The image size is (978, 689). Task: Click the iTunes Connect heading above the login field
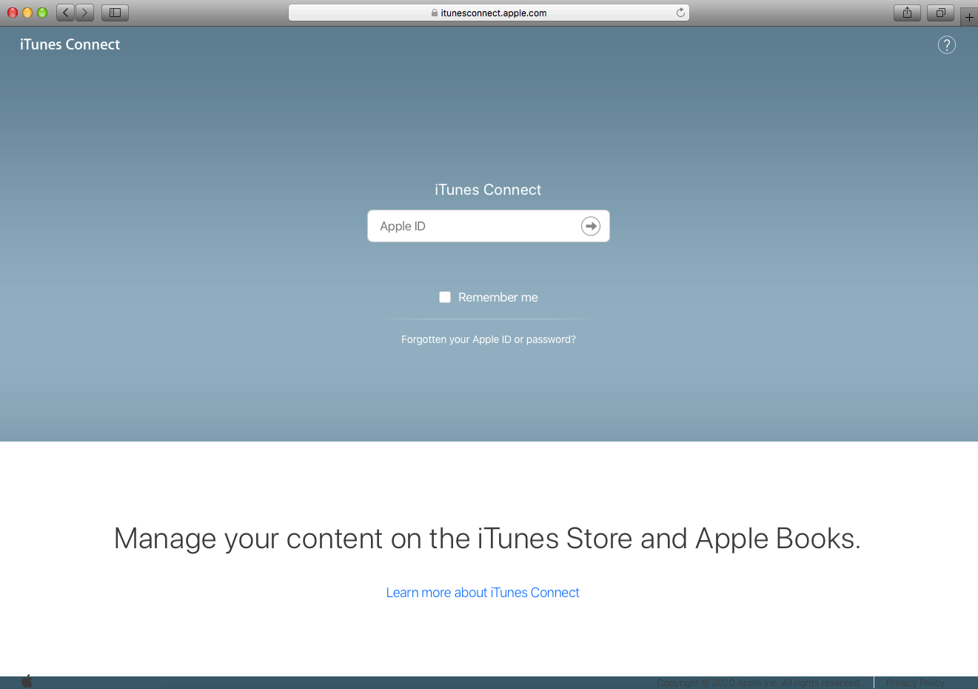pos(488,190)
